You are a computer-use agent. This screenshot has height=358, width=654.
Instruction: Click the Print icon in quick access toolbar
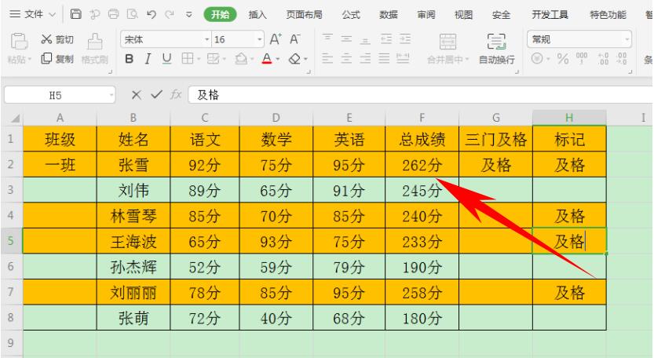click(x=113, y=14)
